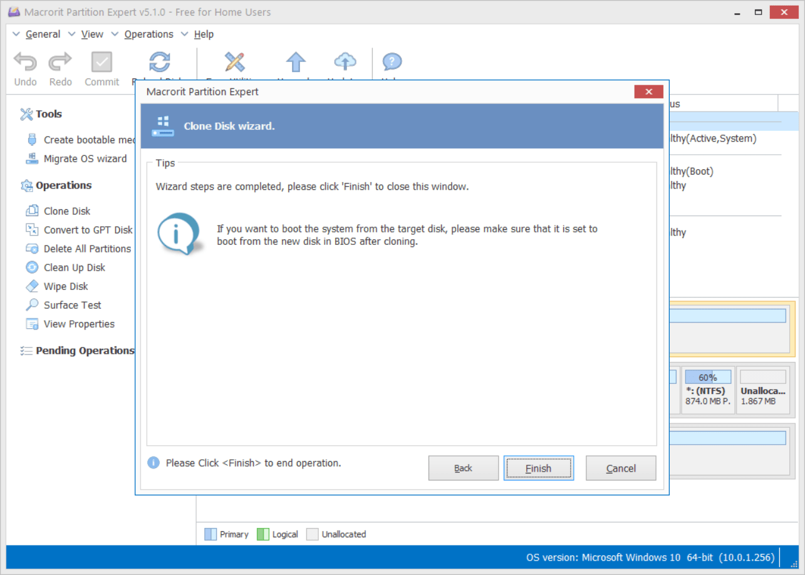Select the Unallocated 1.867 MB block
The image size is (805, 575).
(762, 390)
